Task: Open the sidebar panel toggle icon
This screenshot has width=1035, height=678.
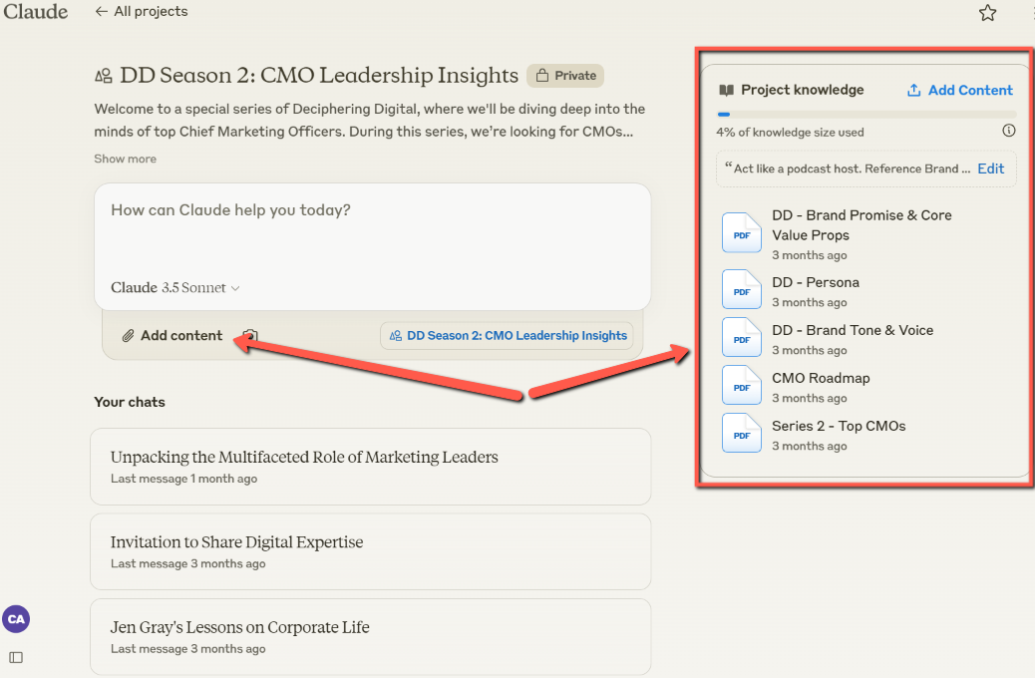Action: [x=16, y=657]
